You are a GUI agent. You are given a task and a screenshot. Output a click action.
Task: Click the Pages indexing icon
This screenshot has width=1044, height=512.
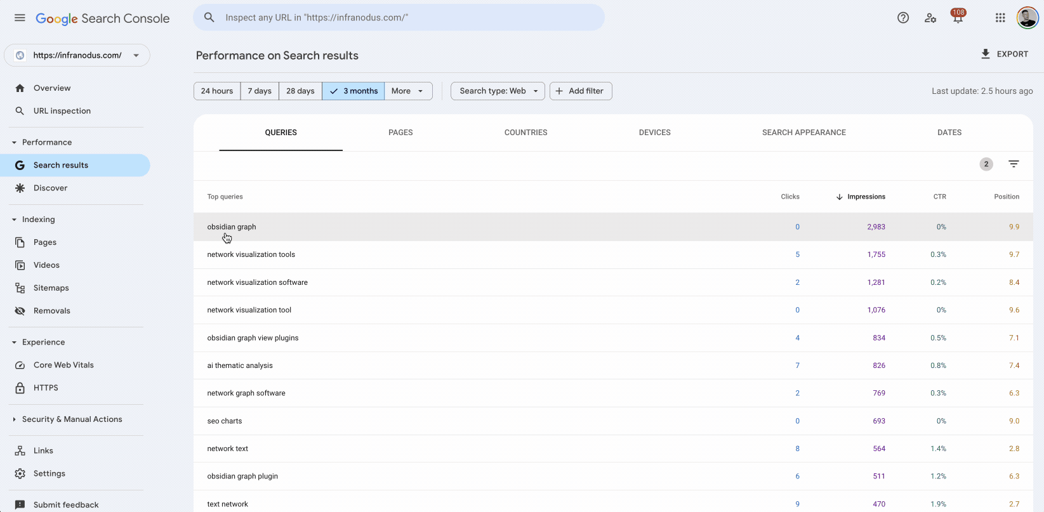point(20,242)
